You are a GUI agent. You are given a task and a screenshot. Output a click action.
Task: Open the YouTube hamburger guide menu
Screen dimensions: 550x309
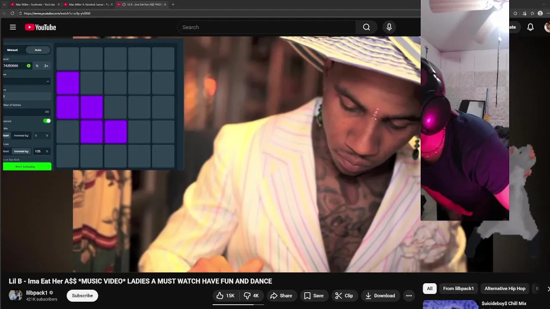[13, 27]
